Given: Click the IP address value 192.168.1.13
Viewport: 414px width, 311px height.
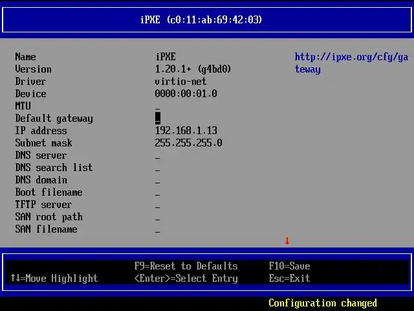Looking at the screenshot, I should click(x=186, y=131).
